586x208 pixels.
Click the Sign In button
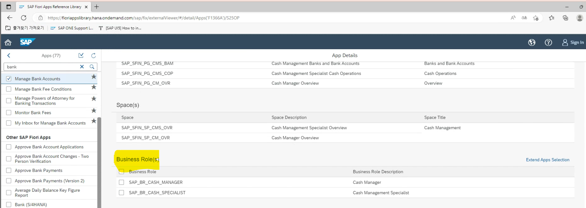pos(573,43)
